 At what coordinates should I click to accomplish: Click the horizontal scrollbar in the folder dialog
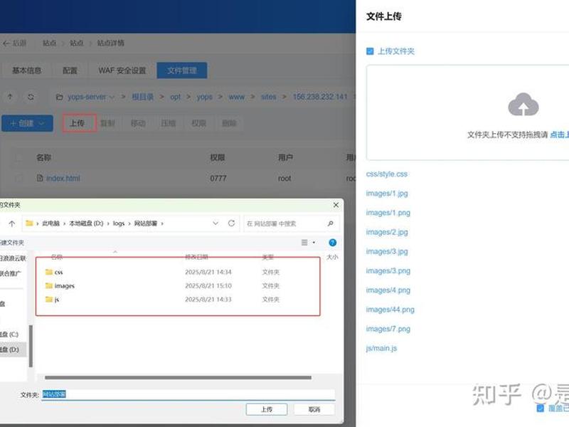point(178,378)
